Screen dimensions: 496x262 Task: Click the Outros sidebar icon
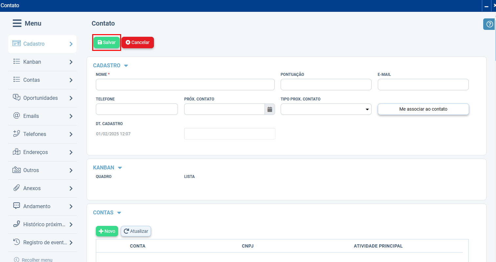[17, 170]
